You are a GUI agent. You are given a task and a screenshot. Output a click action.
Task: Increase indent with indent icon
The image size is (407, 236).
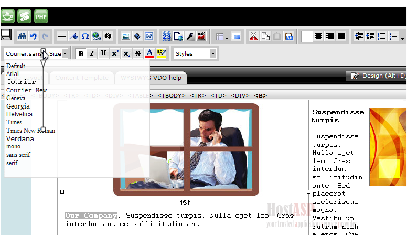(370, 36)
